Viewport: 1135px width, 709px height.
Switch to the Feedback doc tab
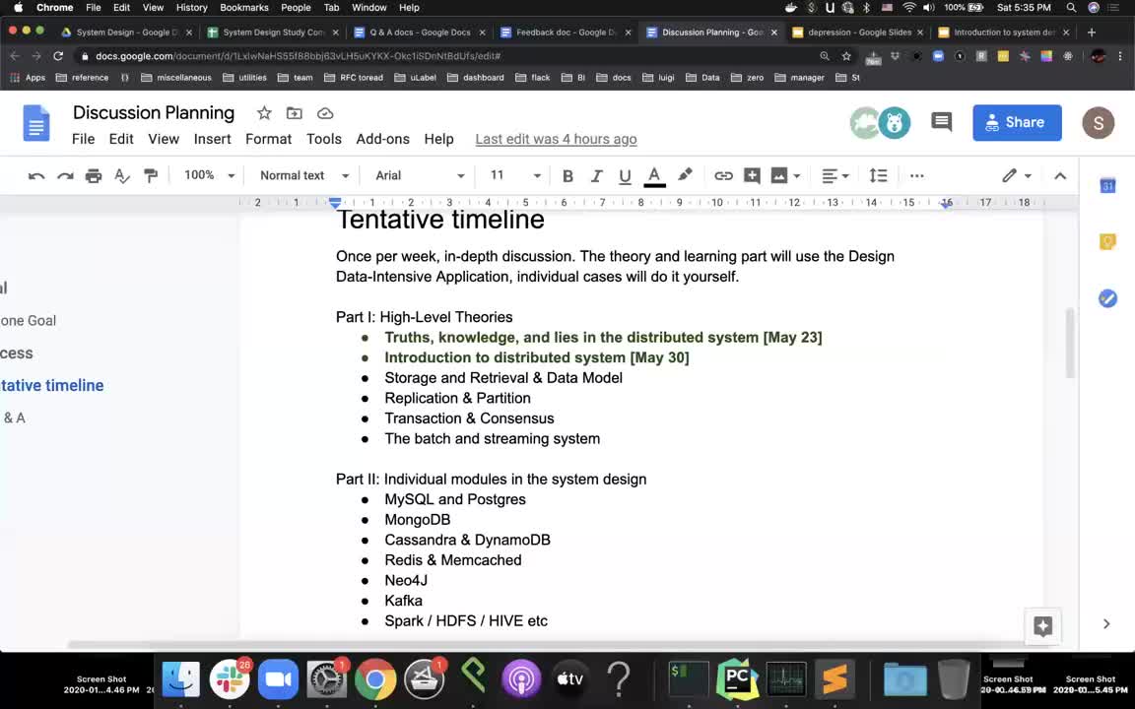pyautogui.click(x=565, y=32)
